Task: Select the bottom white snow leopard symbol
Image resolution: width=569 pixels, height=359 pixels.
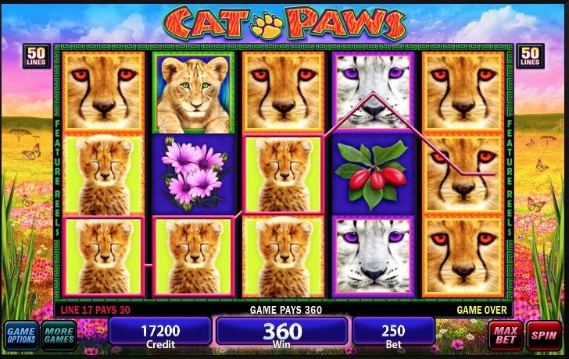Action: (x=373, y=257)
